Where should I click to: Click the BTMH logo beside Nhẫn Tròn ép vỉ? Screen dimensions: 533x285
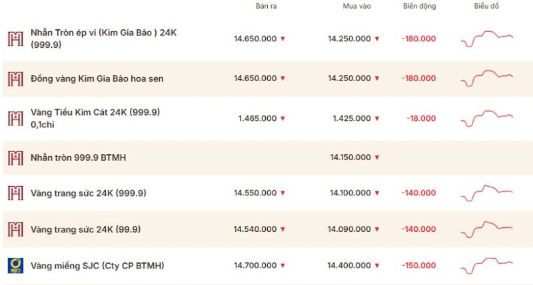pyautogui.click(x=15, y=39)
